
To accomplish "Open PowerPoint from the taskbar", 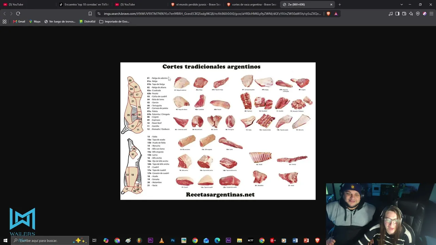I will [x=306, y=241].
